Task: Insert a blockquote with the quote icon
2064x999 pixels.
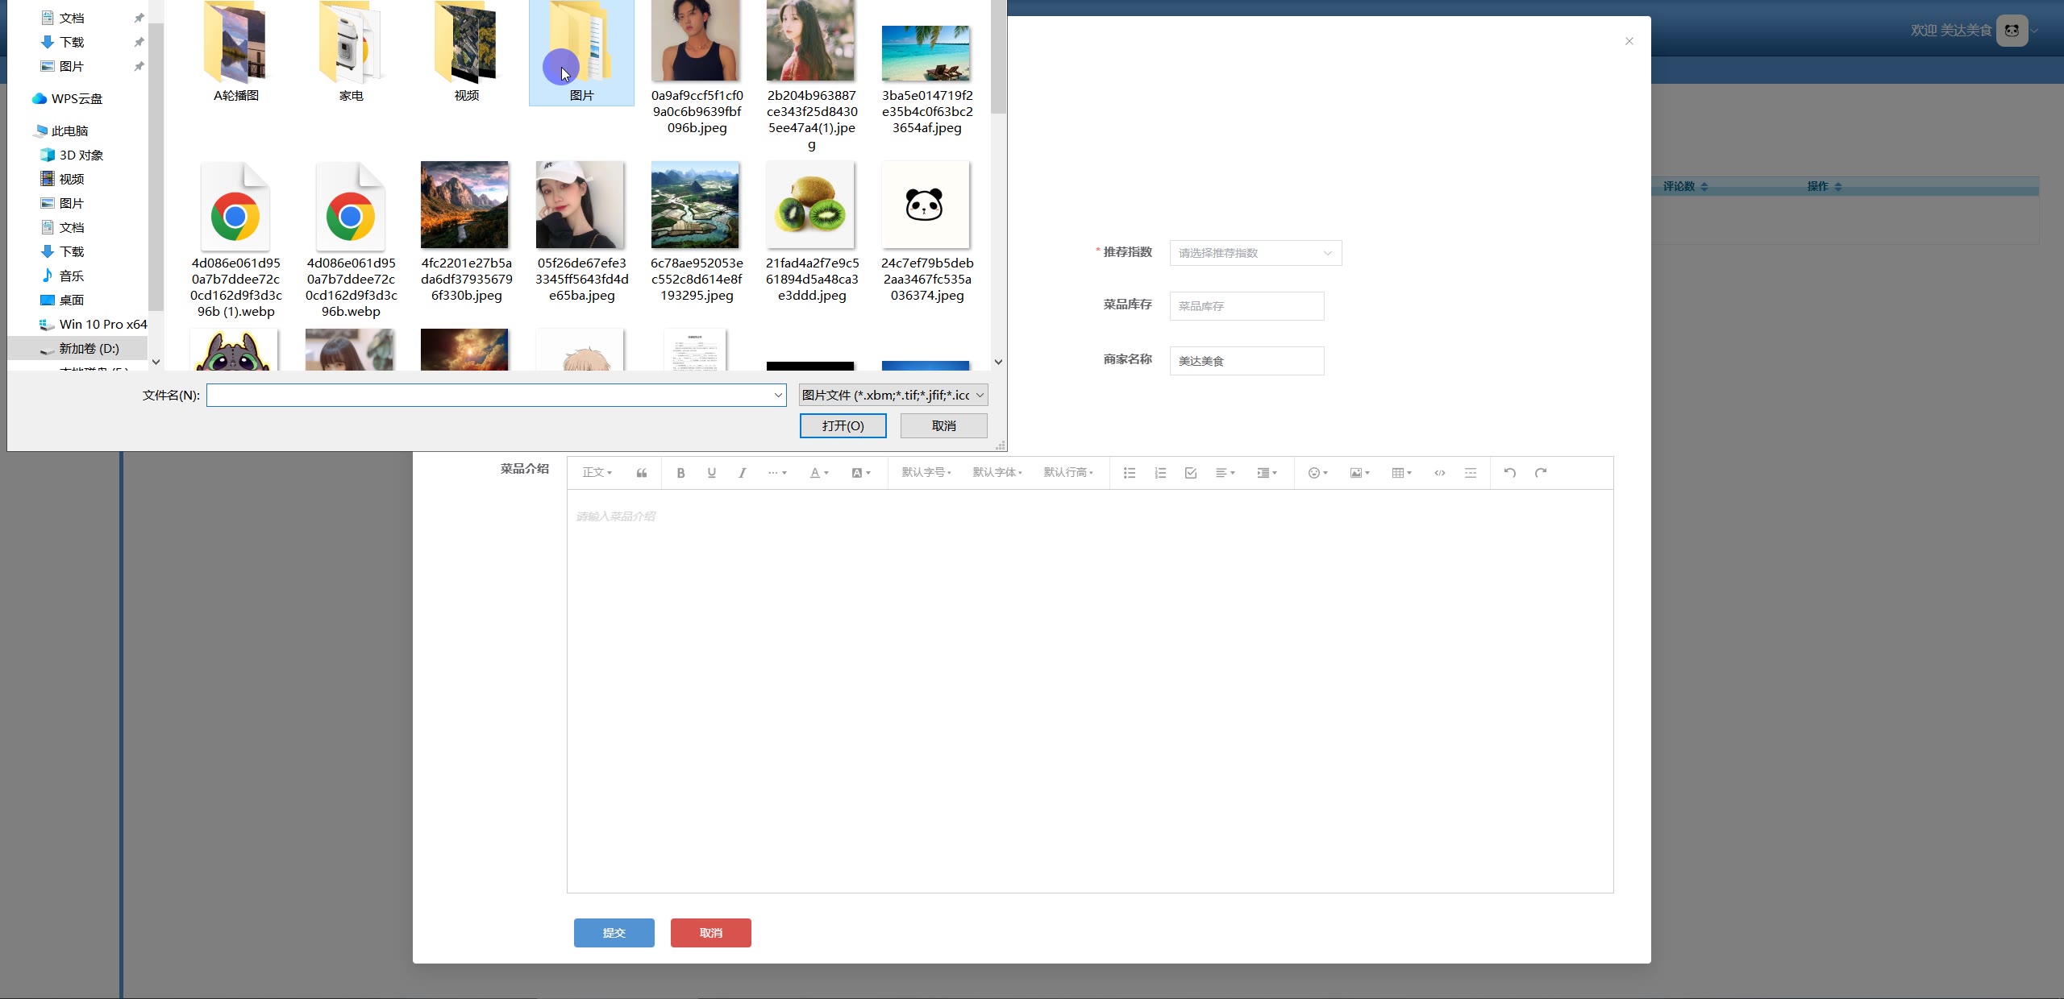Action: click(642, 473)
